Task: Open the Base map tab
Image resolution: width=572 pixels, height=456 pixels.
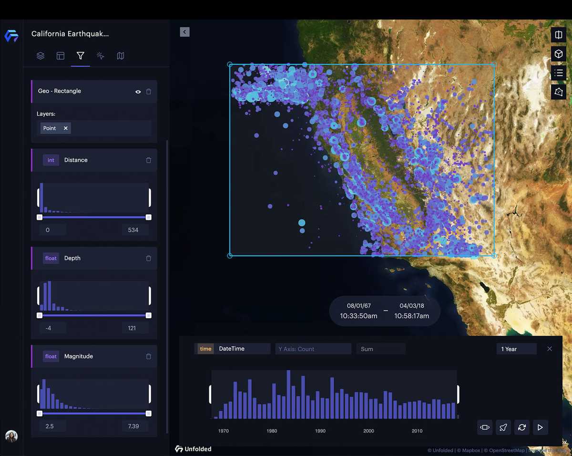Action: click(121, 56)
